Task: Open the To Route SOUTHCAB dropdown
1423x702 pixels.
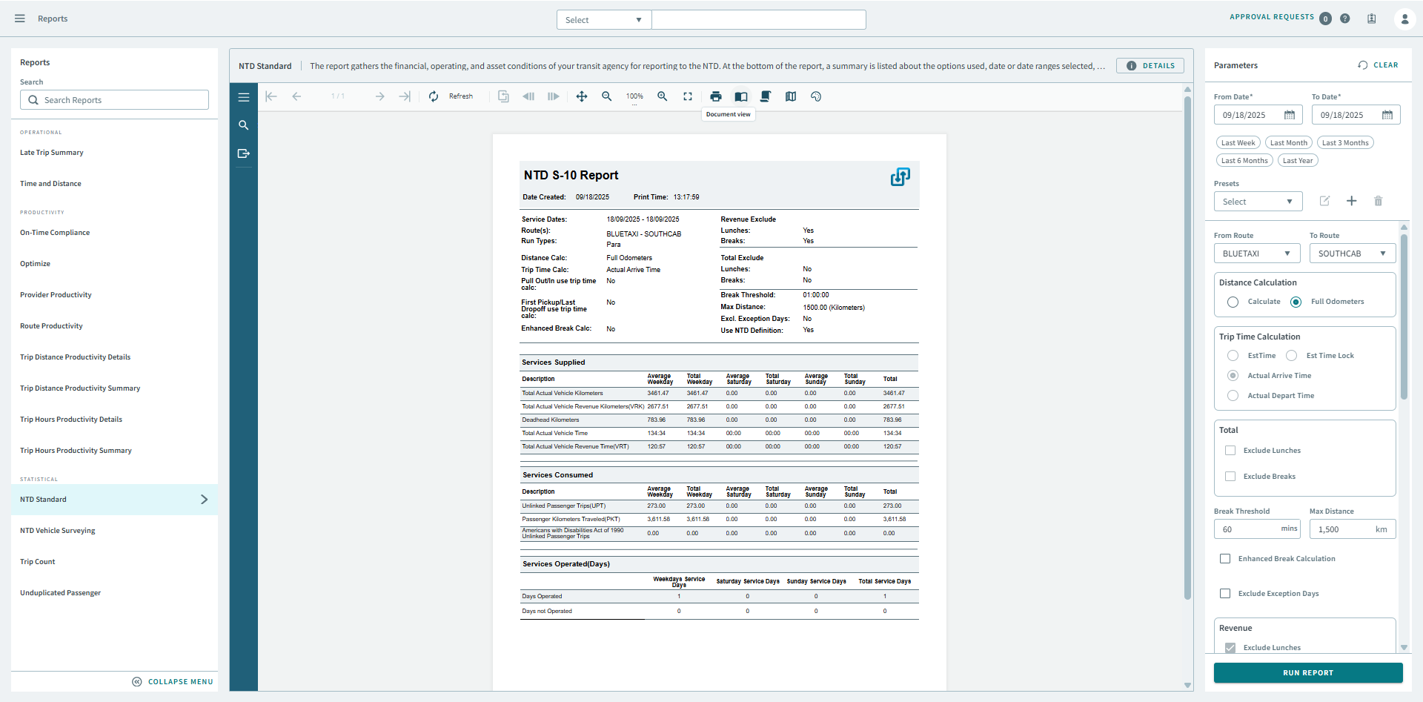Action: click(x=1352, y=253)
